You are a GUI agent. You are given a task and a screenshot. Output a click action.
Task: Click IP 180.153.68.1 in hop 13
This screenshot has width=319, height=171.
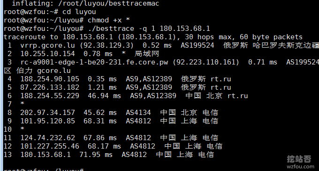tap(46, 155)
